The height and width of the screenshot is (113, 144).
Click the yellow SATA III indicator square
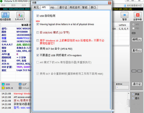pyautogui.click(x=3, y=88)
